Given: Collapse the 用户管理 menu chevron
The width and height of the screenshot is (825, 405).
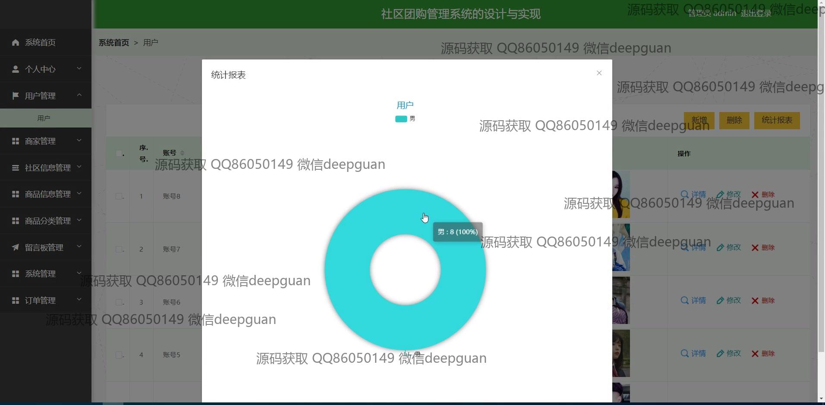Looking at the screenshot, I should (x=79, y=95).
